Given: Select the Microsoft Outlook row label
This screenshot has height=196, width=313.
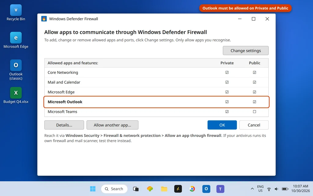Looking at the screenshot, I should pos(65,102).
